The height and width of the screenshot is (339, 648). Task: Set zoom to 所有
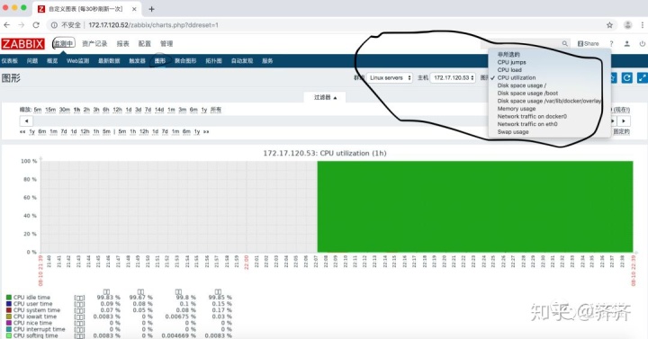(216, 110)
